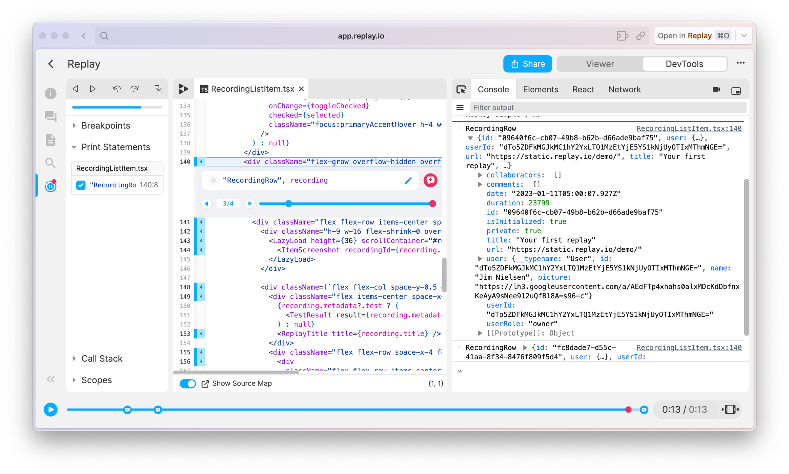Click the step in debugger icon
The height and width of the screenshot is (474, 789).
pos(158,89)
